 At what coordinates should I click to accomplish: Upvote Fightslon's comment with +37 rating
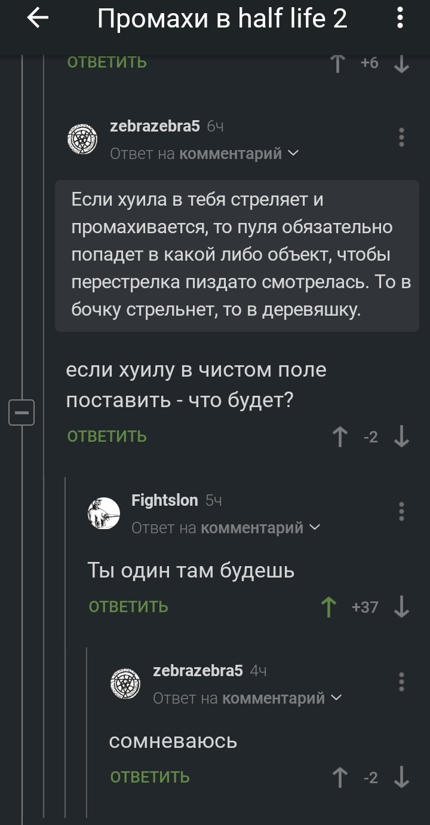[x=328, y=607]
